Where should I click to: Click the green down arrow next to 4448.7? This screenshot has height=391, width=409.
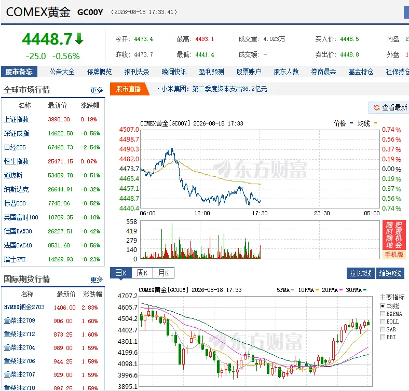[79, 38]
